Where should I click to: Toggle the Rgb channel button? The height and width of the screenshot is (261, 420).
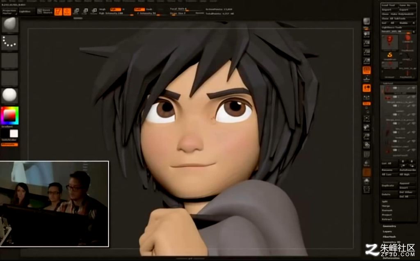click(x=115, y=9)
